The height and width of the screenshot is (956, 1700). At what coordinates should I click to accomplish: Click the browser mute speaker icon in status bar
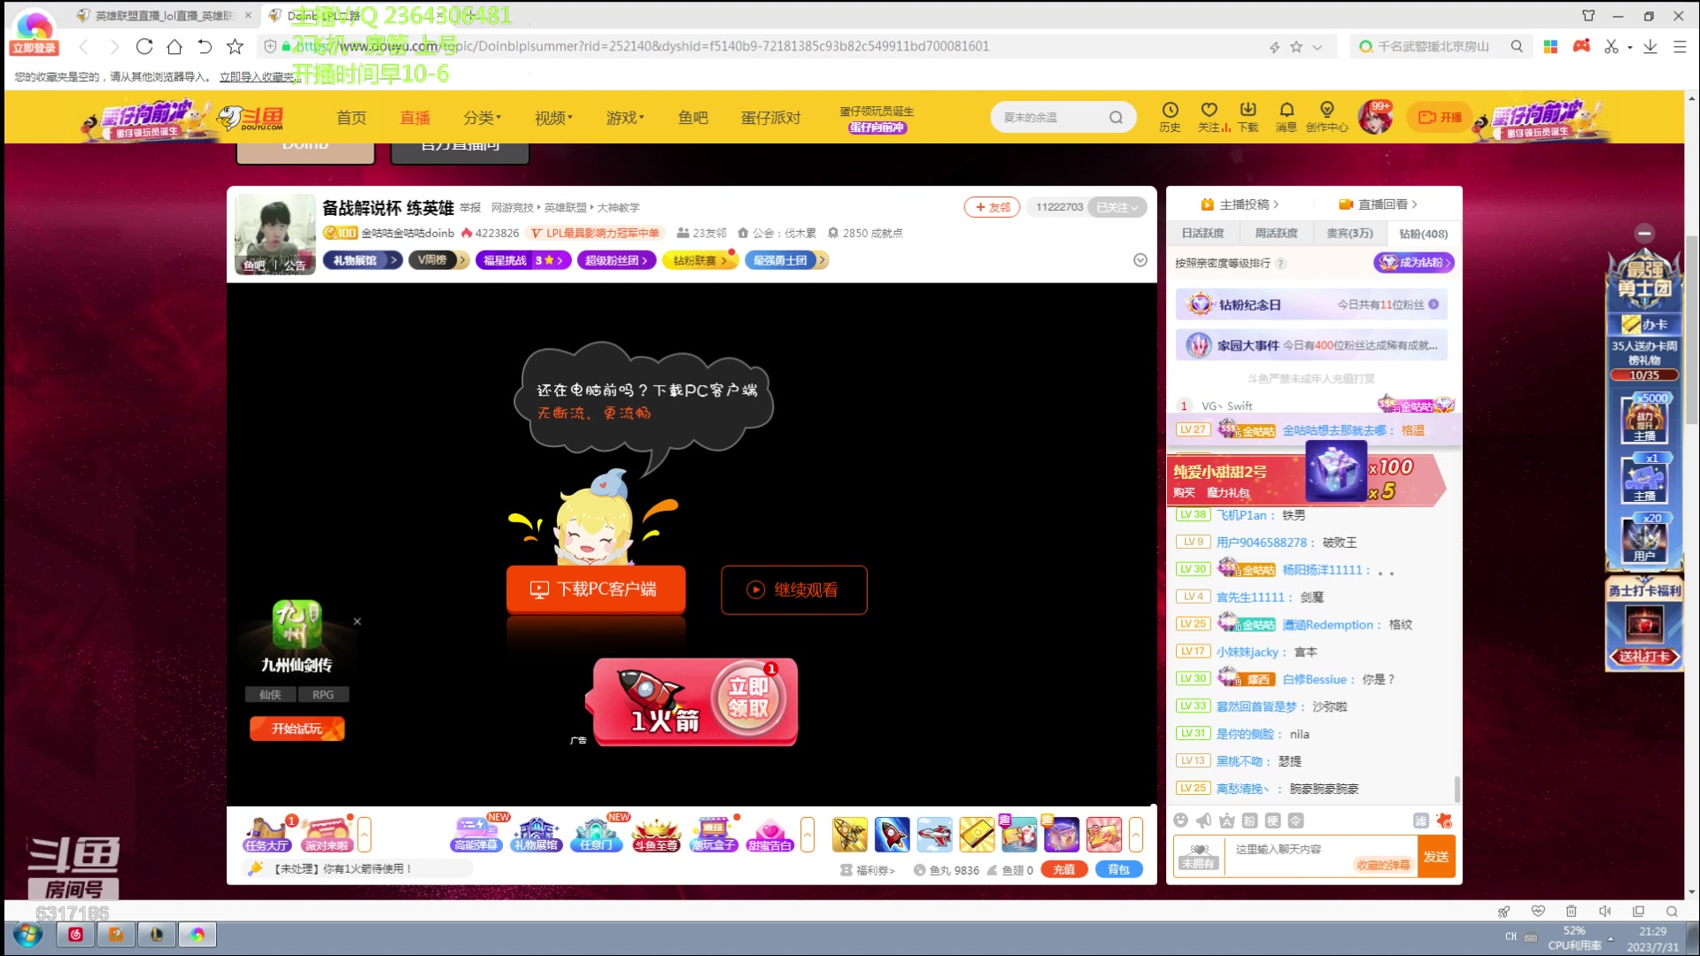(1604, 911)
